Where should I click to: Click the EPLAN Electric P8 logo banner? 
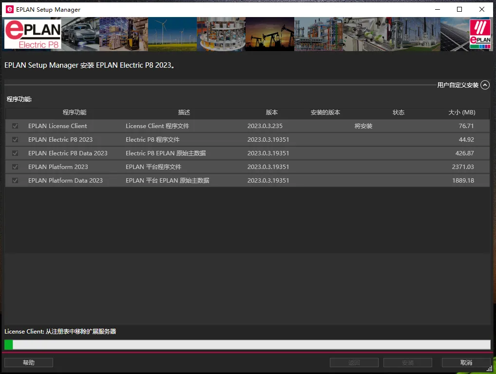point(33,34)
